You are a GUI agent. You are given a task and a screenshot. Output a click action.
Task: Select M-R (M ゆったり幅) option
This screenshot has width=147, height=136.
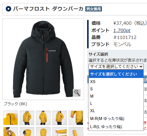[x=116, y=118]
